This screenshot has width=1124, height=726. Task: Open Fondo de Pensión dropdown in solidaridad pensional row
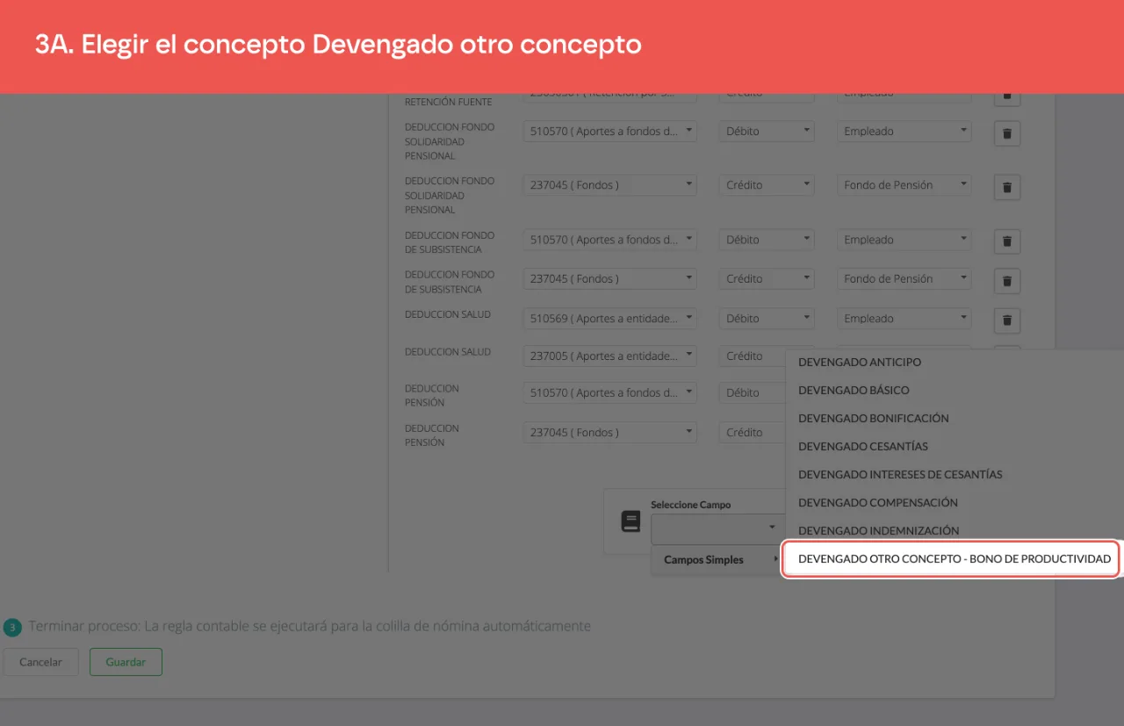904,185
